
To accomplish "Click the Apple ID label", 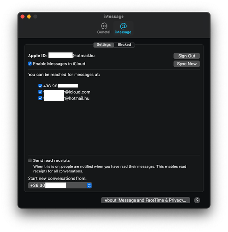I will (x=37, y=56).
